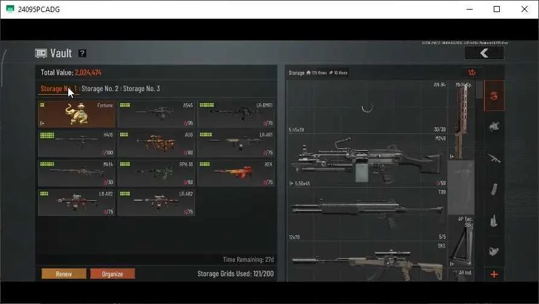Select the rifle weapons category icon
Viewport: 539px width, 304px height.
point(494,159)
